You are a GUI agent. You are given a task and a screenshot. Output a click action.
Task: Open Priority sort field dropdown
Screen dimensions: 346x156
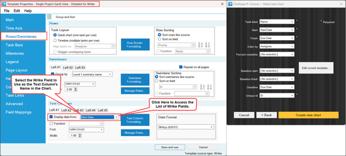[176, 45]
